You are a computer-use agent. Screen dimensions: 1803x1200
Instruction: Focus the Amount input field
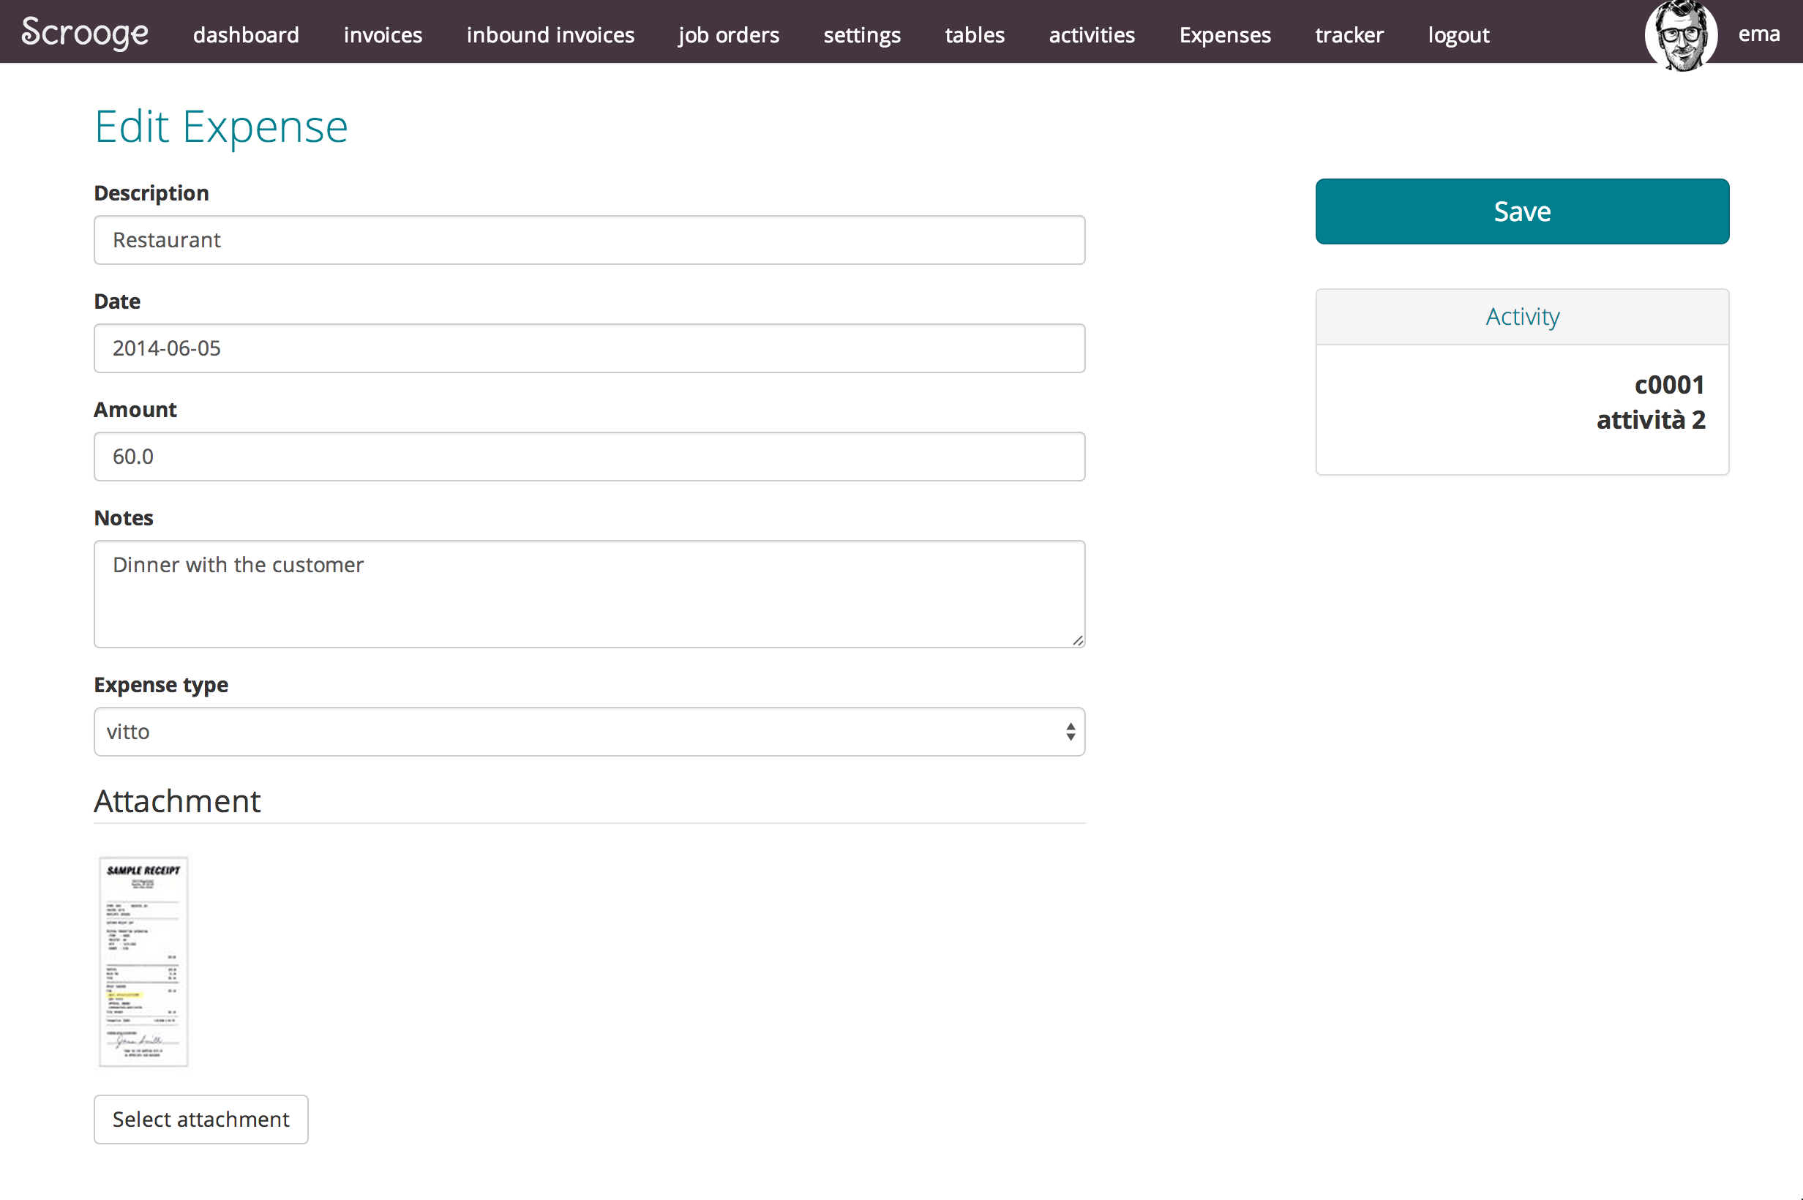[x=588, y=457]
